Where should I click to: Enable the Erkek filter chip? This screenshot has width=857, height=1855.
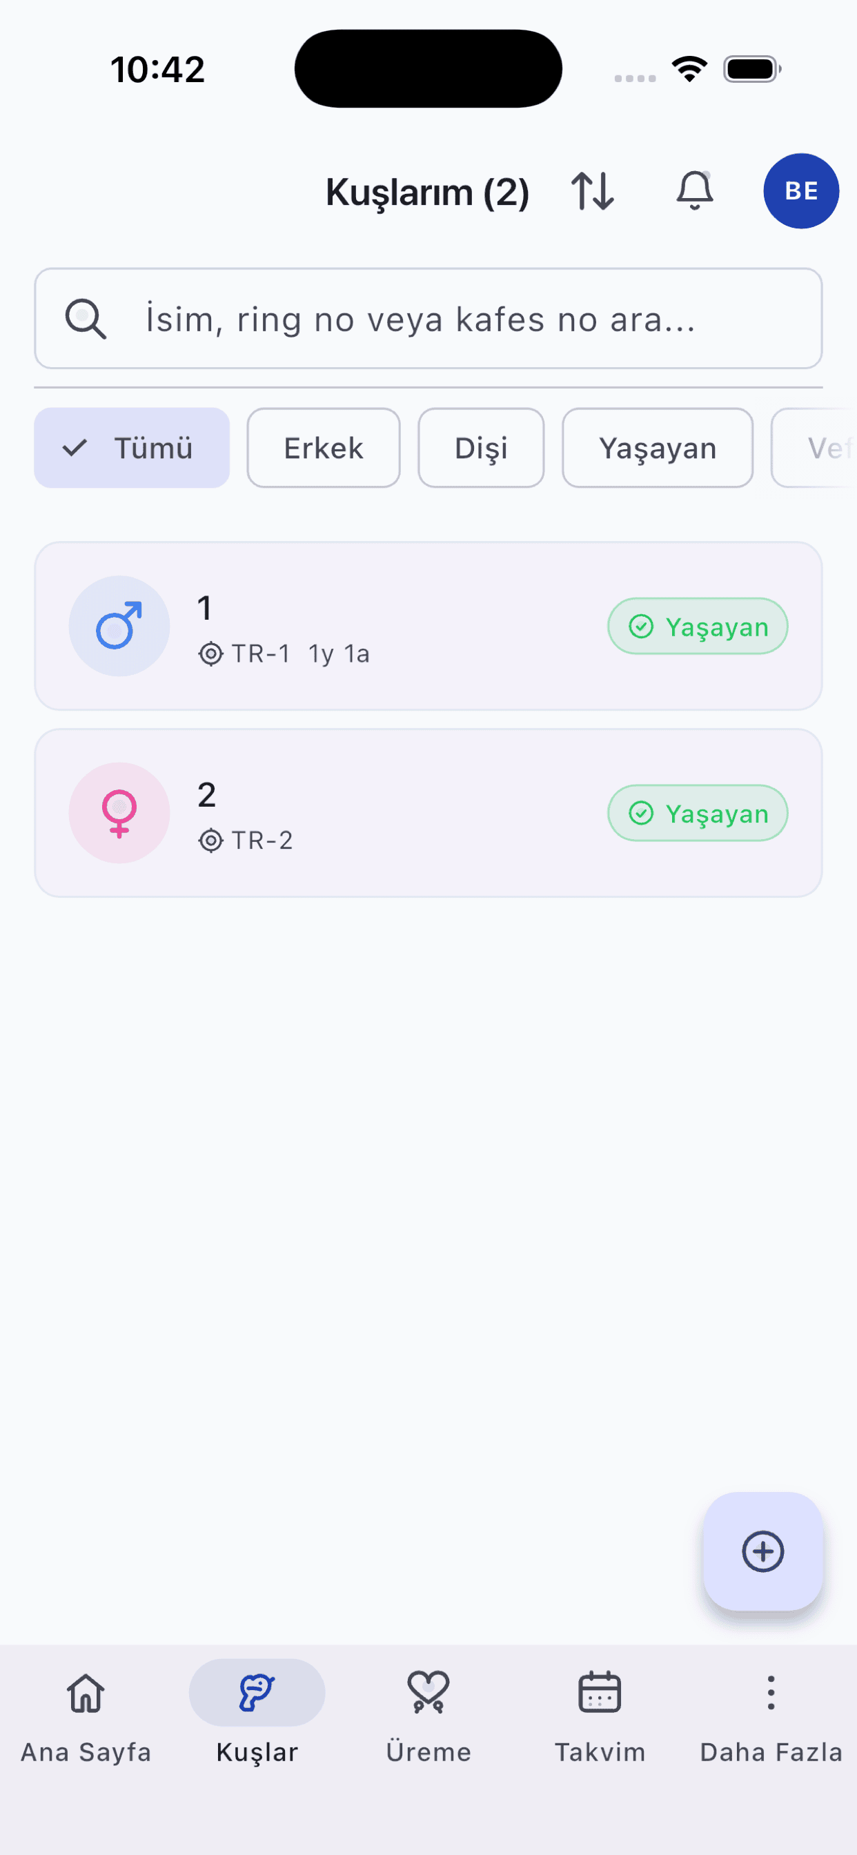point(324,448)
